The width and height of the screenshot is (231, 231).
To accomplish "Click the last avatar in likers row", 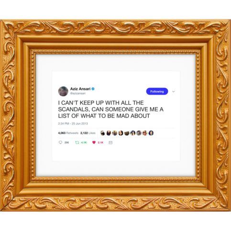I will click(151, 133).
